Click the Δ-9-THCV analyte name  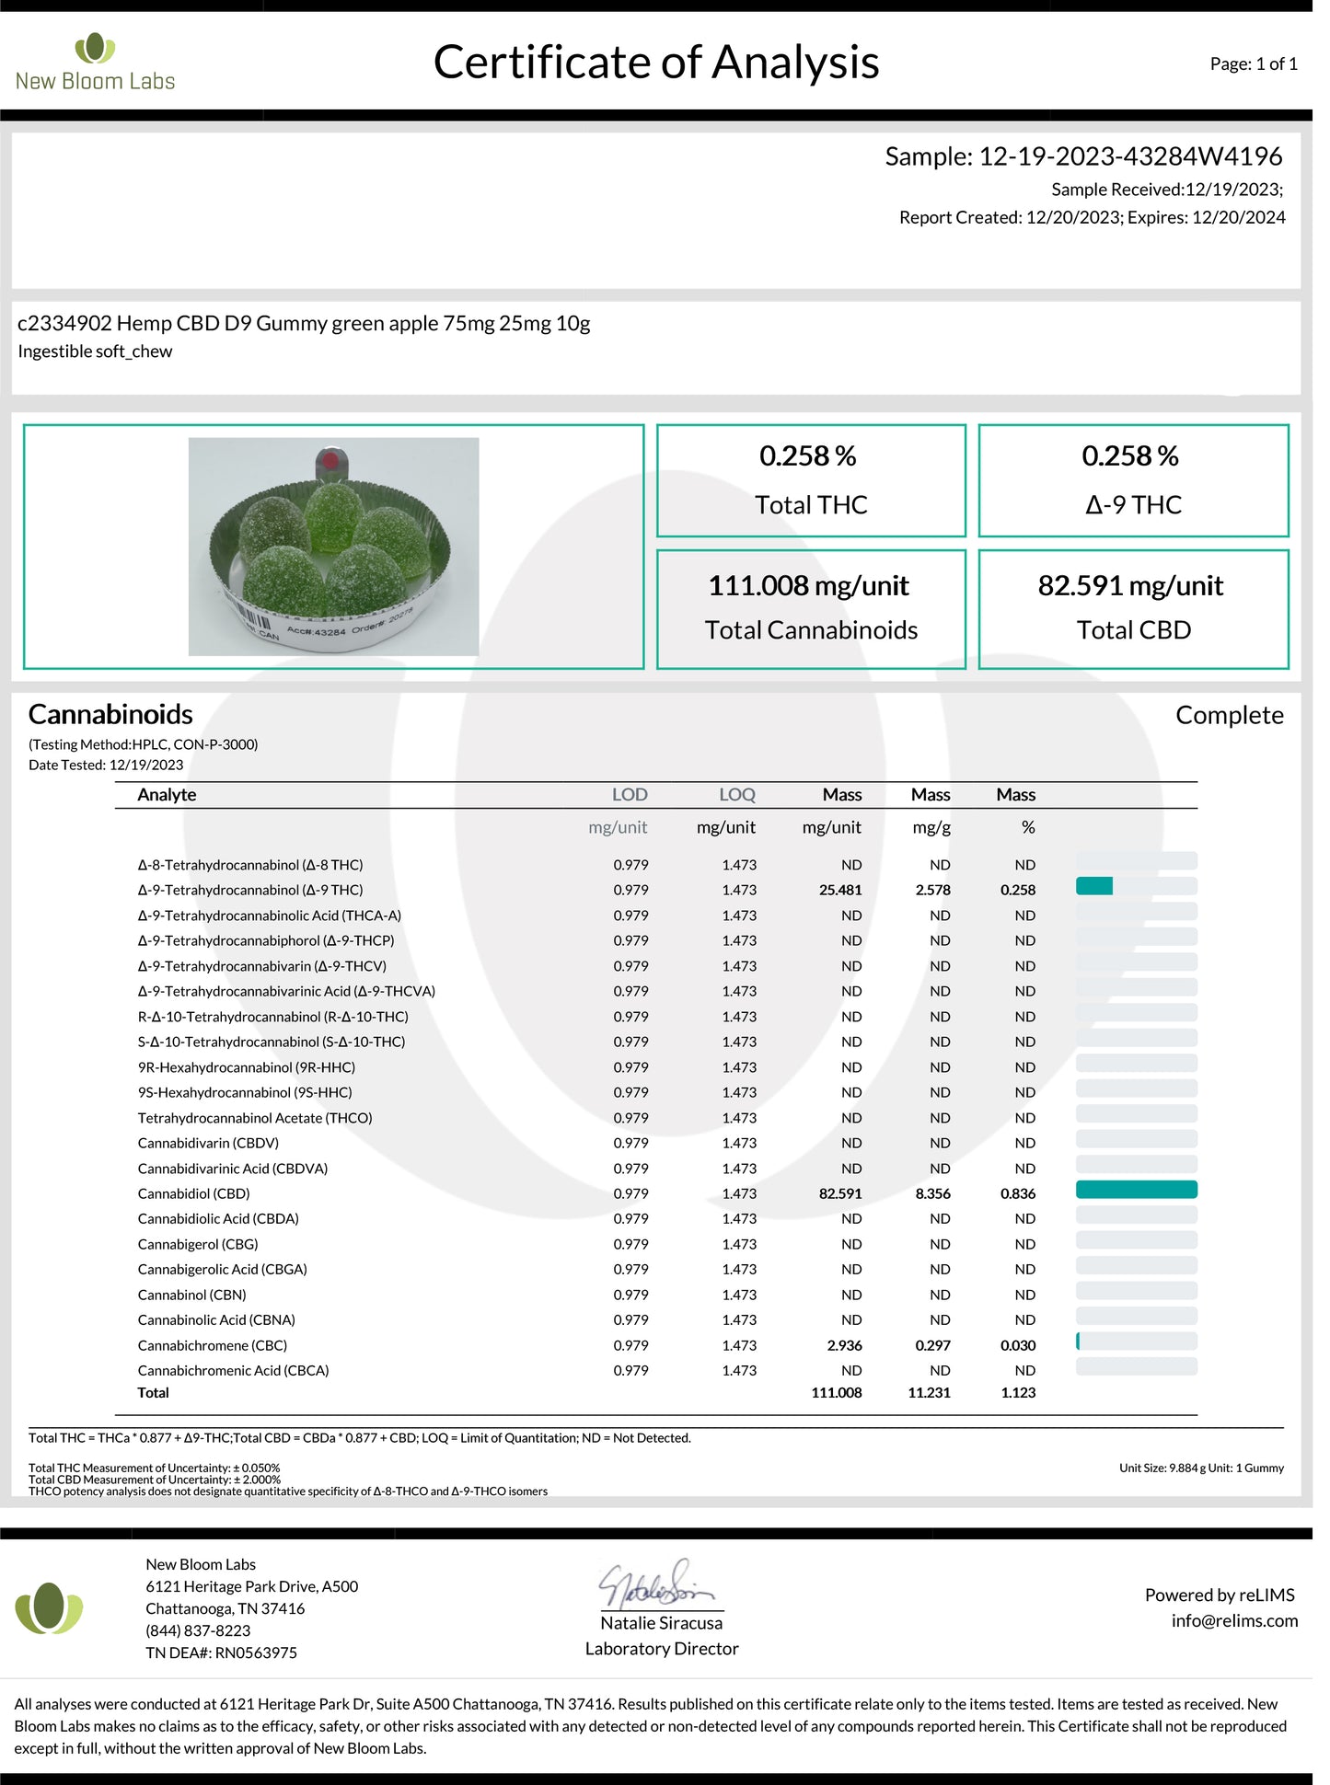click(x=262, y=966)
